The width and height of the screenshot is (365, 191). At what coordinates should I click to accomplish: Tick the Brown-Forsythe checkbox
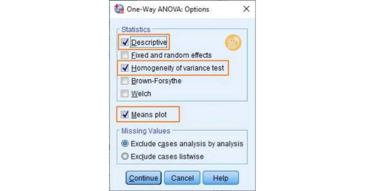pos(125,81)
